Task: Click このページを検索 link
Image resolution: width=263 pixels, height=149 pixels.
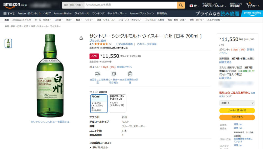Action: [x=147, y=44]
